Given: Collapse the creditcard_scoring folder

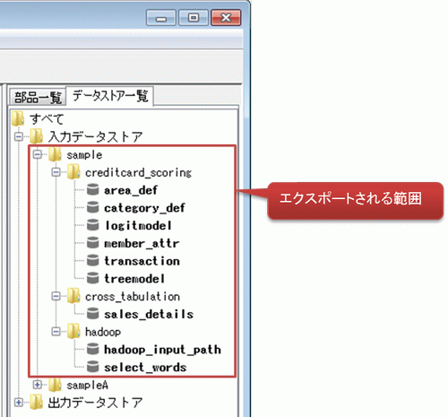Looking at the screenshot, I should [x=56, y=172].
